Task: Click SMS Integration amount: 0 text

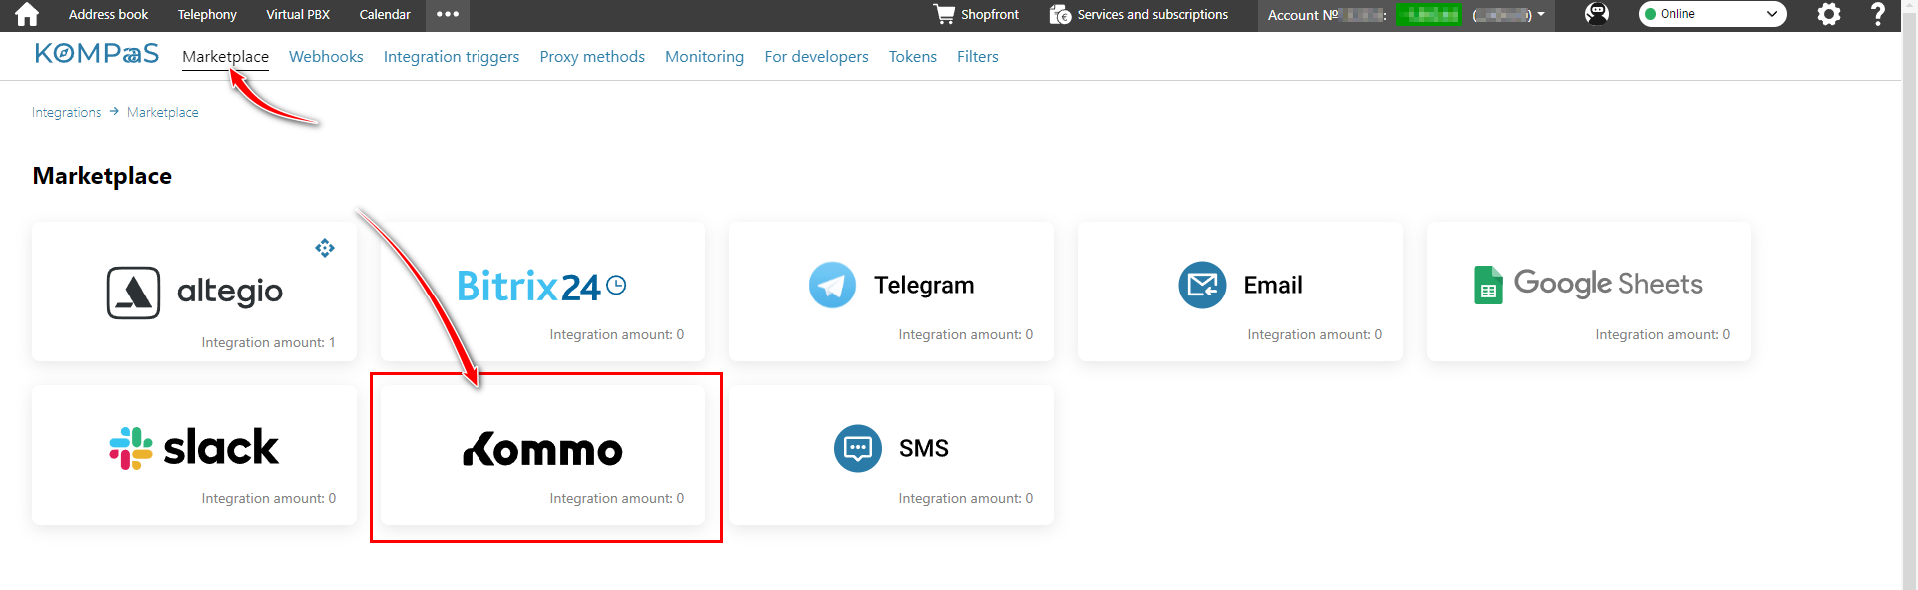Action: point(966,498)
